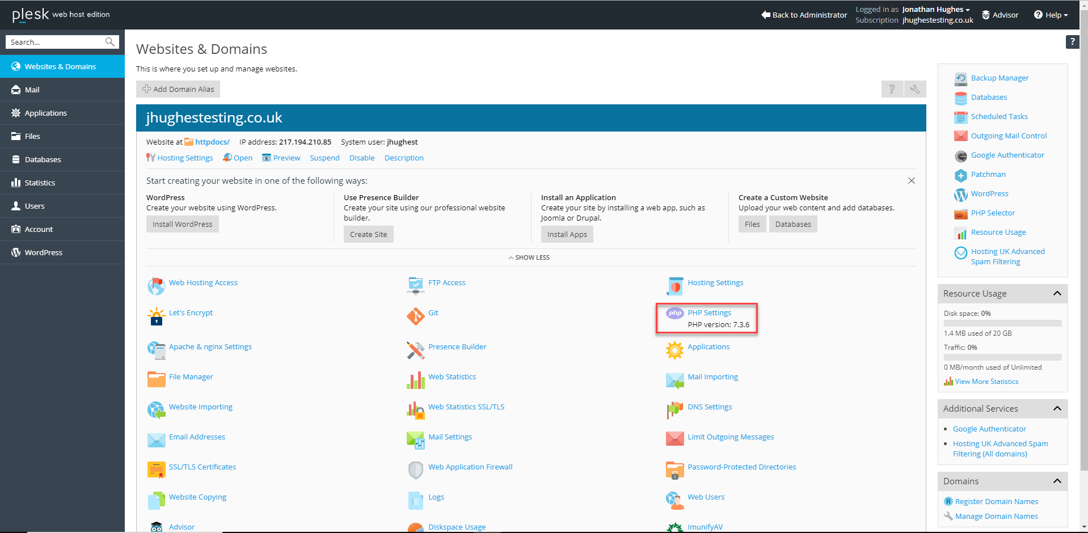This screenshot has width=1088, height=533.
Task: Click Back to Administrator link
Action: coord(804,15)
